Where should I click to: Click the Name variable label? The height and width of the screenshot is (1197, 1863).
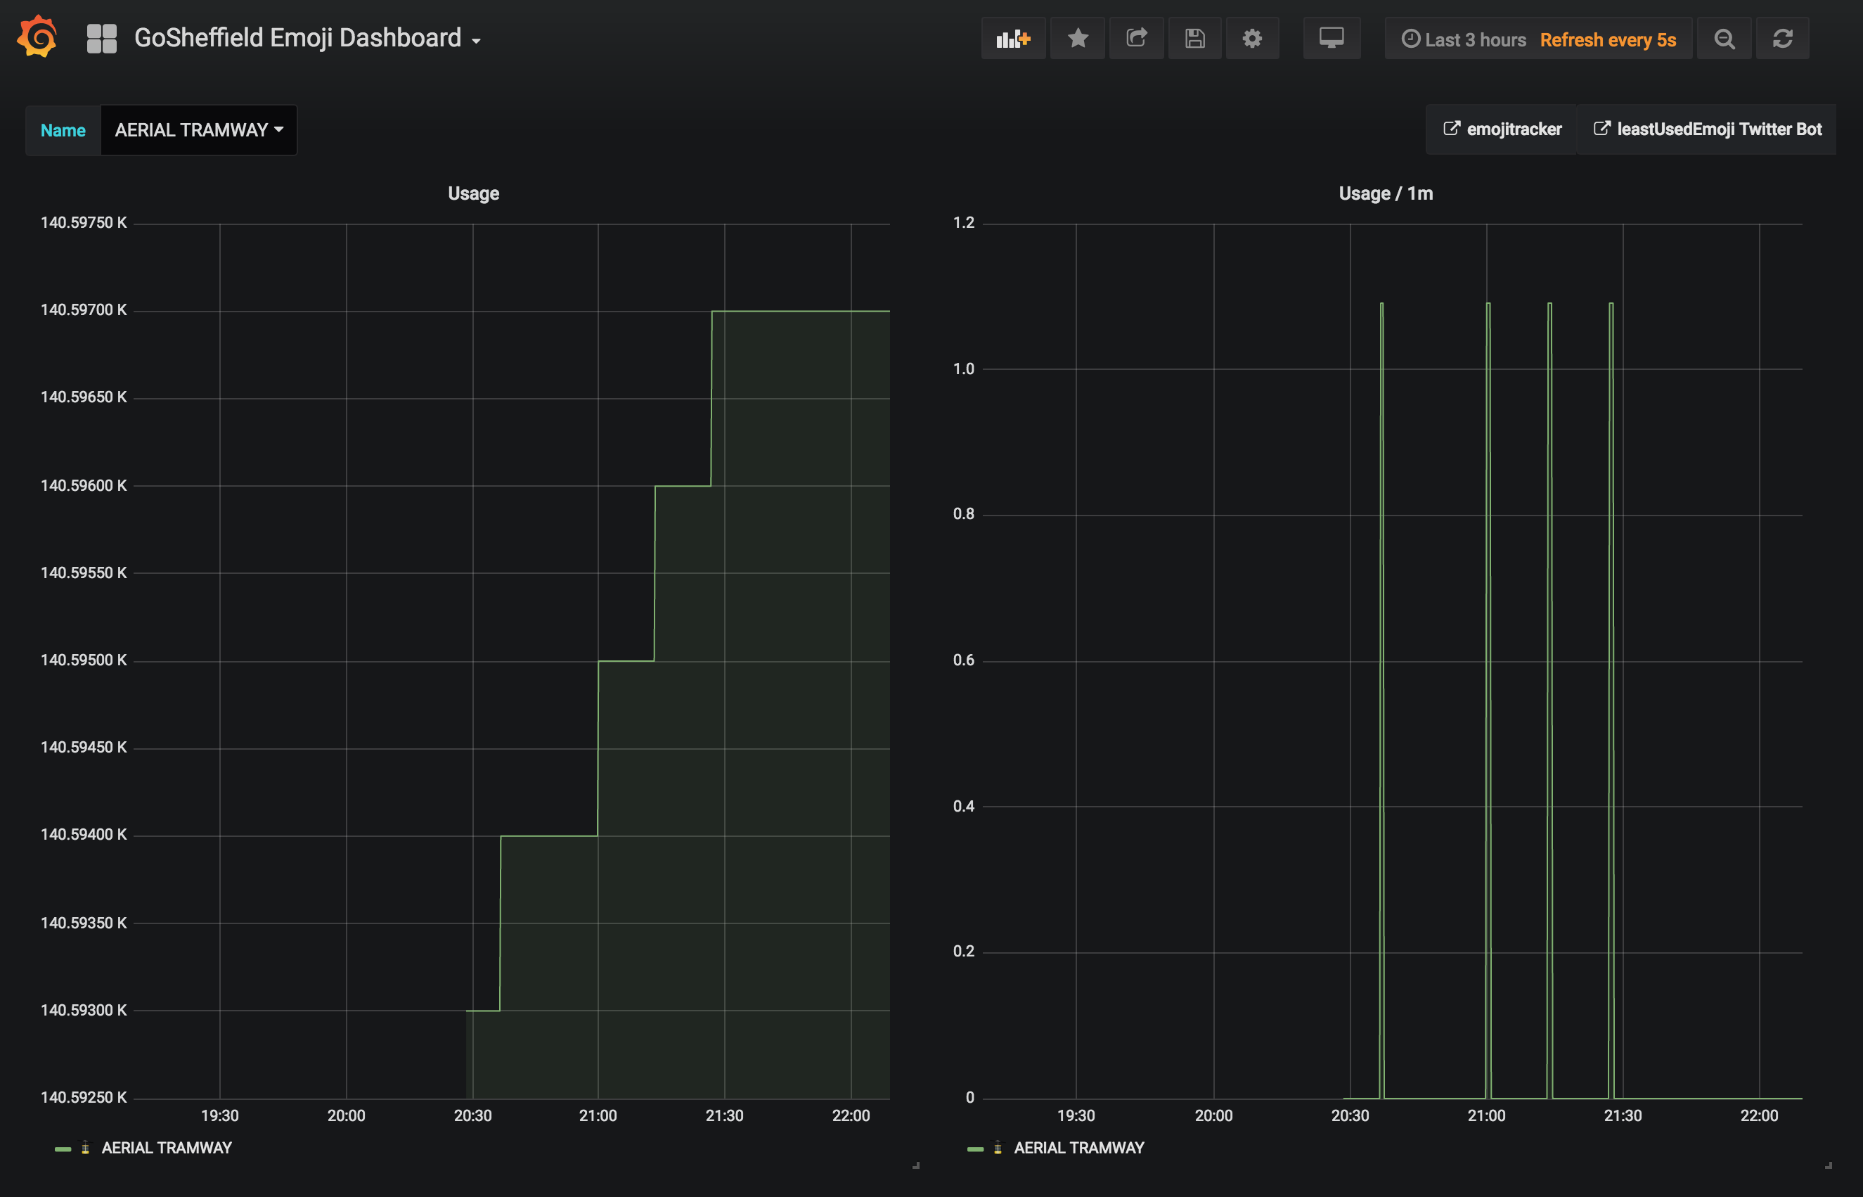point(63,130)
